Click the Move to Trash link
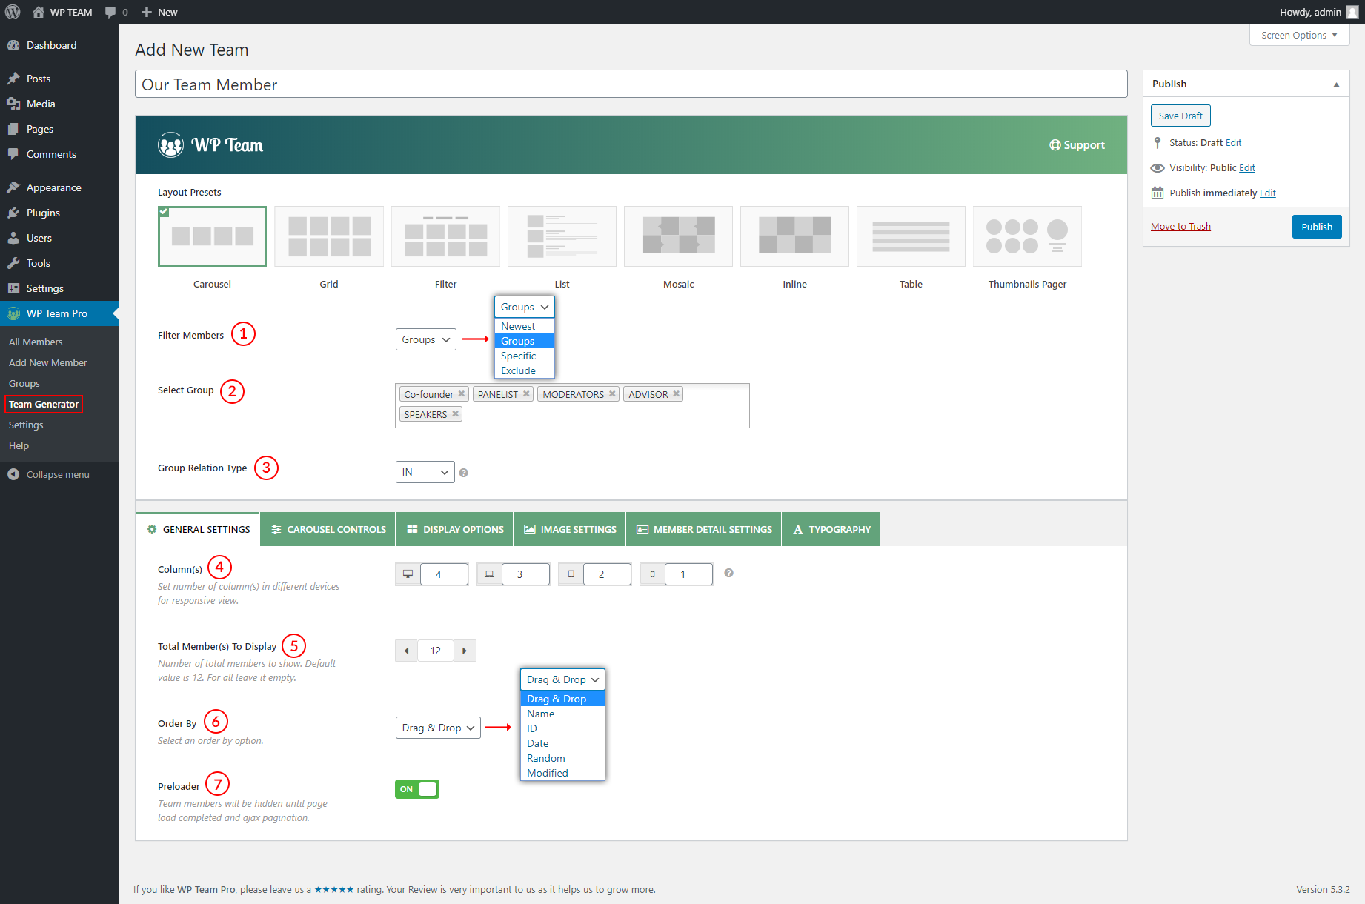The width and height of the screenshot is (1365, 904). tap(1180, 227)
